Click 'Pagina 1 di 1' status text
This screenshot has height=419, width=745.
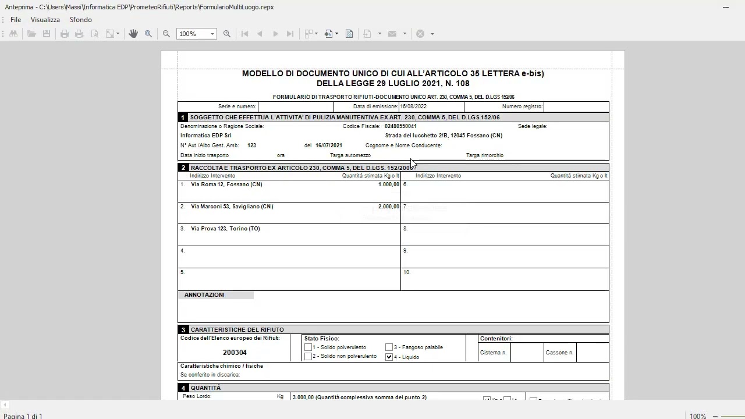coord(24,416)
